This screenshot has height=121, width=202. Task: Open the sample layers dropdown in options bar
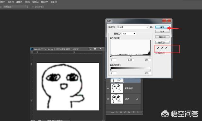click(x=16, y=7)
